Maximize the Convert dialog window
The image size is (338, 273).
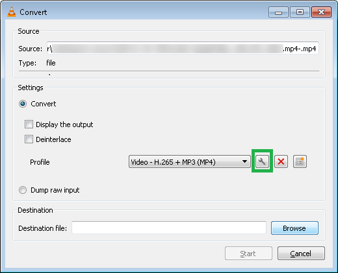click(300, 12)
